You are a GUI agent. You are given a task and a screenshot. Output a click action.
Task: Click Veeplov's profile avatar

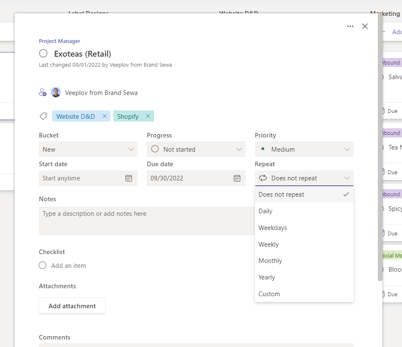[x=56, y=92]
